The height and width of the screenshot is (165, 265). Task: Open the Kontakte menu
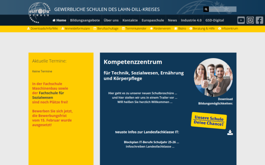pyautogui.click(x=130, y=20)
